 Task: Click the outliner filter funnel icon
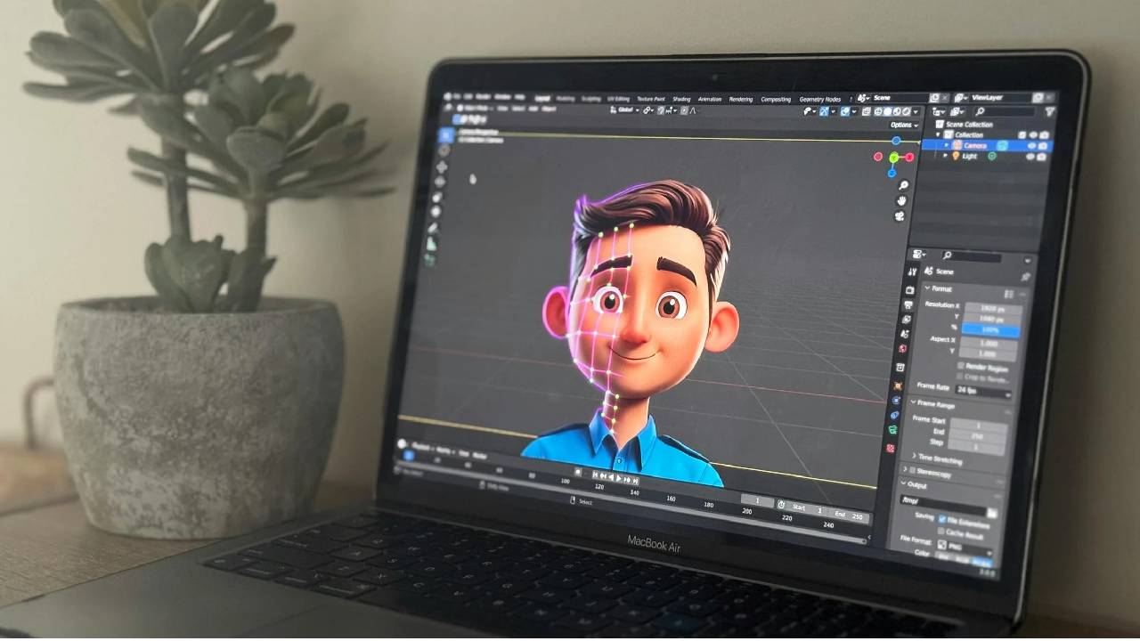click(1050, 111)
